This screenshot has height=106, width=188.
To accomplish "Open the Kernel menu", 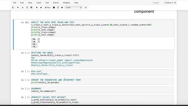I will pos(56,3).
